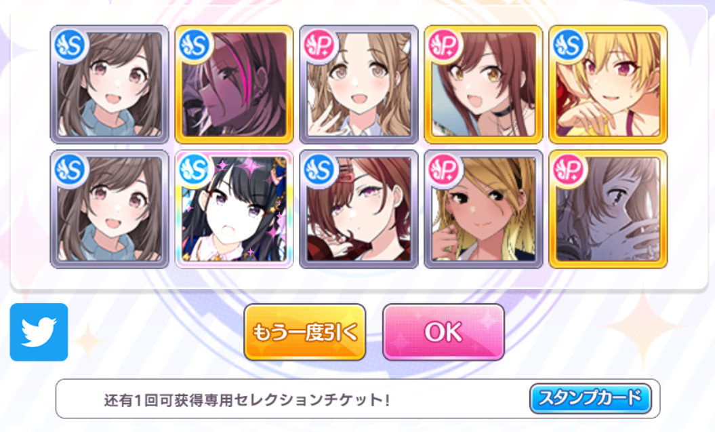The width and height of the screenshot is (715, 432).
Task: View the tanned blonde girl card
Action: click(483, 210)
